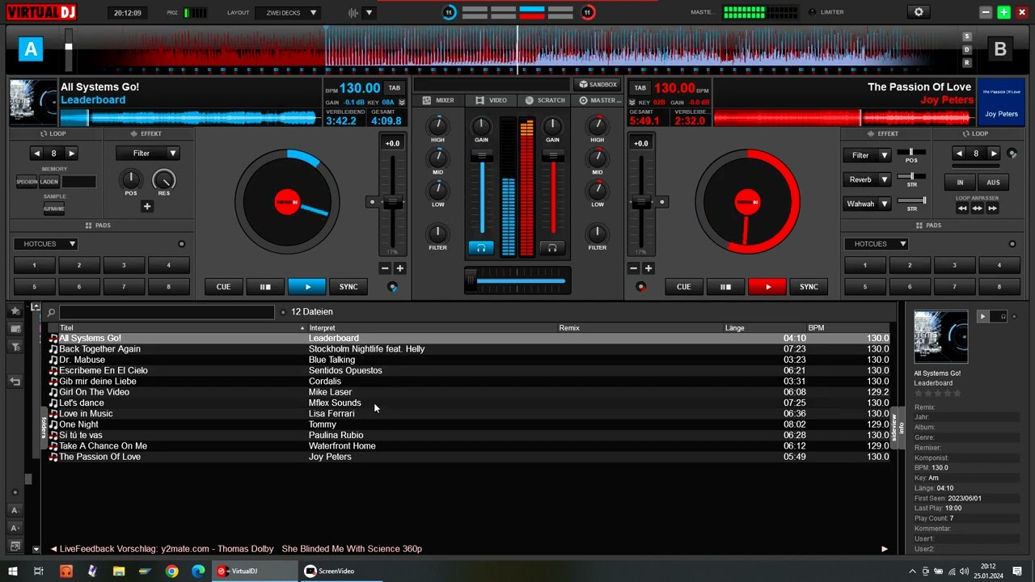Switch to the SCRATCH tab

click(545, 100)
